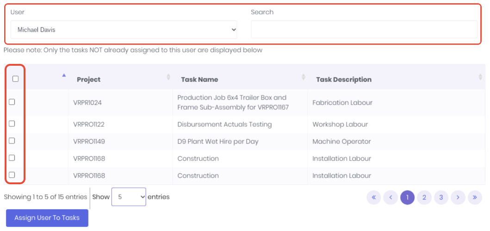Viewport: 490px width, 231px height.
Task: Check the VRPR1024 row checkbox
Action: [12, 102]
